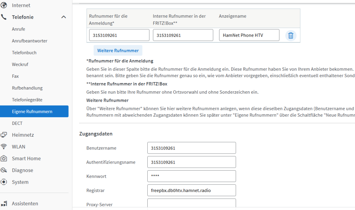Click the System icon in sidebar
Viewport: 355px width, 210px height.
4,182
